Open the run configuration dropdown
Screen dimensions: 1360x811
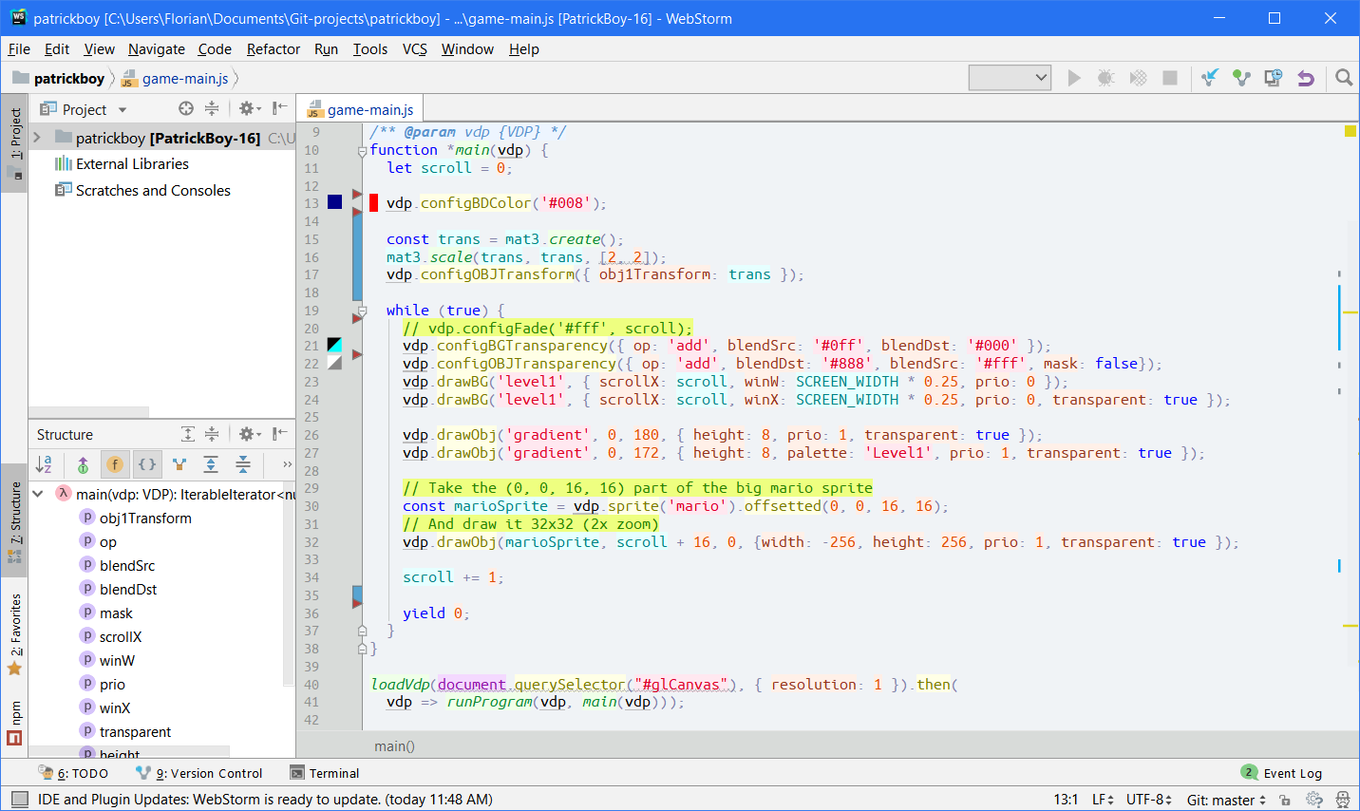tap(1010, 78)
